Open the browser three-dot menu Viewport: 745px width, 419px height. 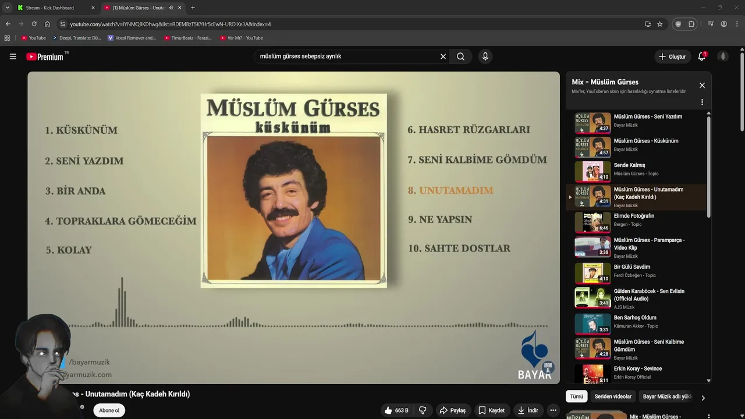[x=737, y=24]
